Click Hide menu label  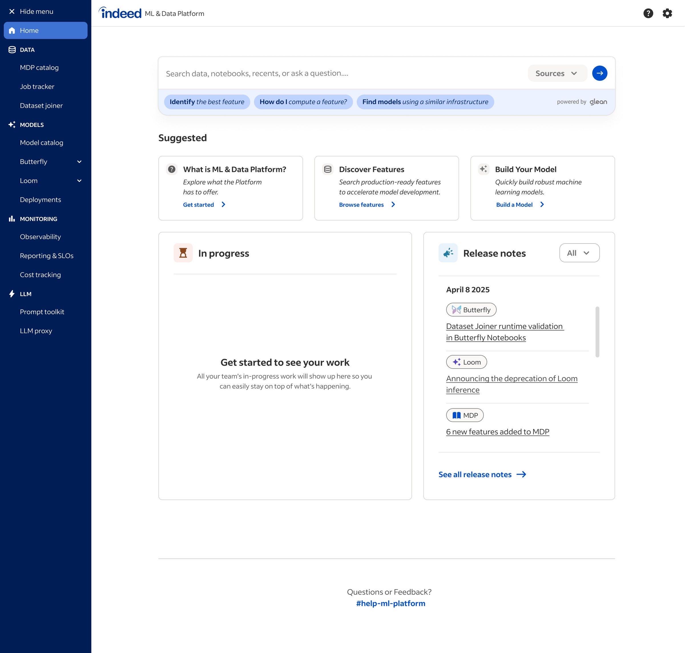coord(37,11)
